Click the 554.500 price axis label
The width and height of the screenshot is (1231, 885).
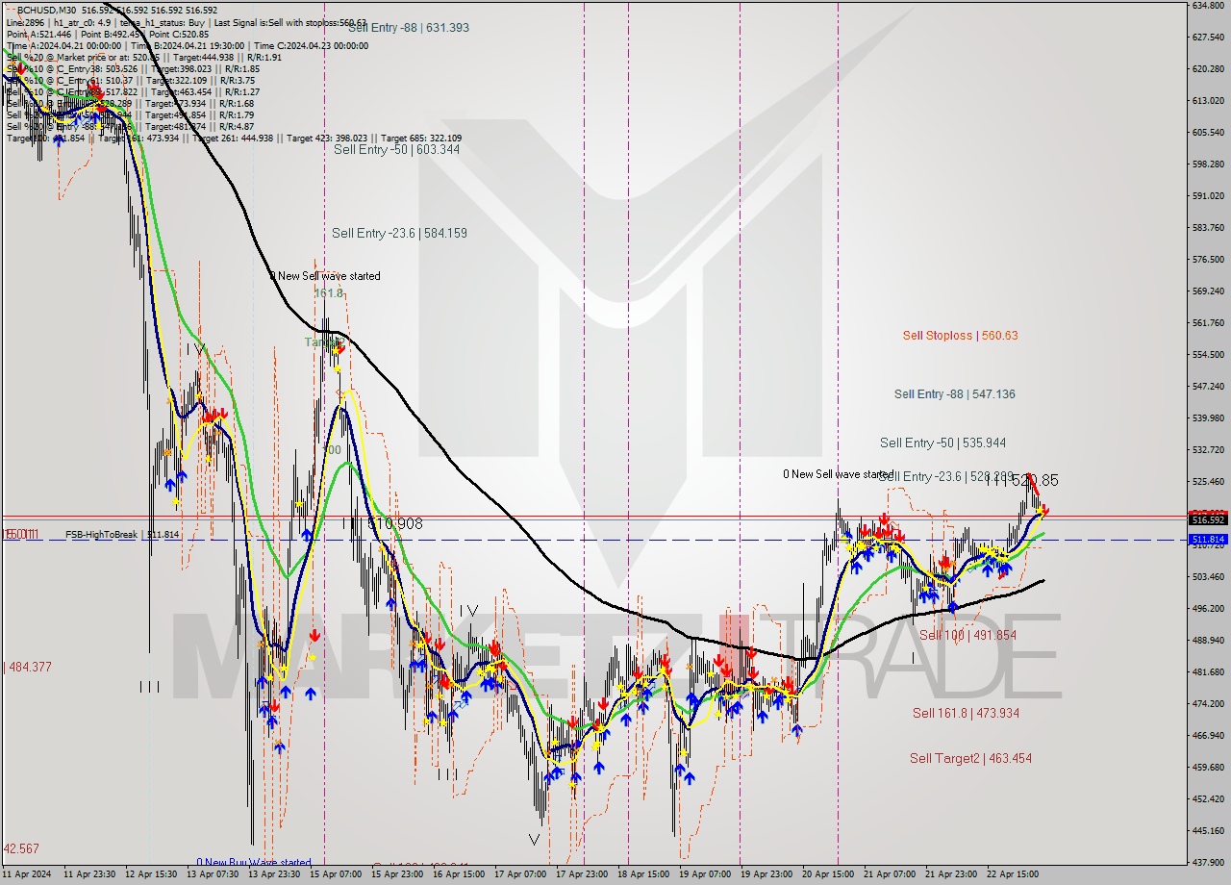1208,355
